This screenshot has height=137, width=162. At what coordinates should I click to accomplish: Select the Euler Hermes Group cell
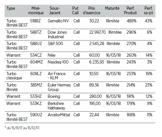pyautogui.click(x=59, y=87)
